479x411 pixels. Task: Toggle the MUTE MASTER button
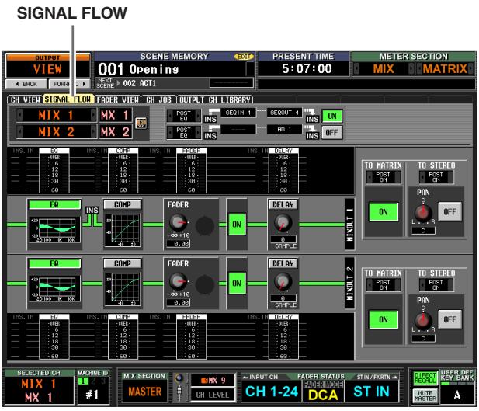425,395
